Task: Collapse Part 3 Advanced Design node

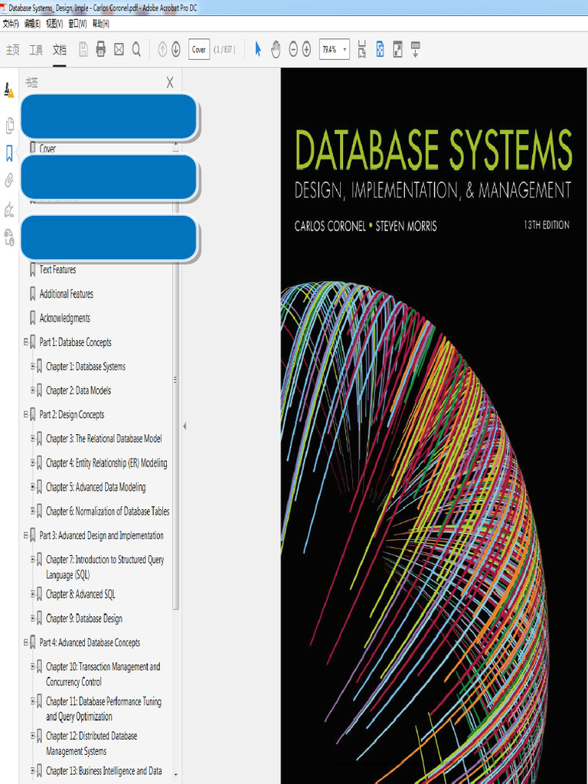Action: (x=25, y=535)
